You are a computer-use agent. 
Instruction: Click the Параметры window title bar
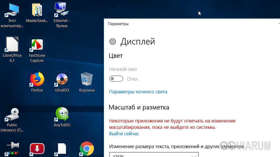(179, 24)
